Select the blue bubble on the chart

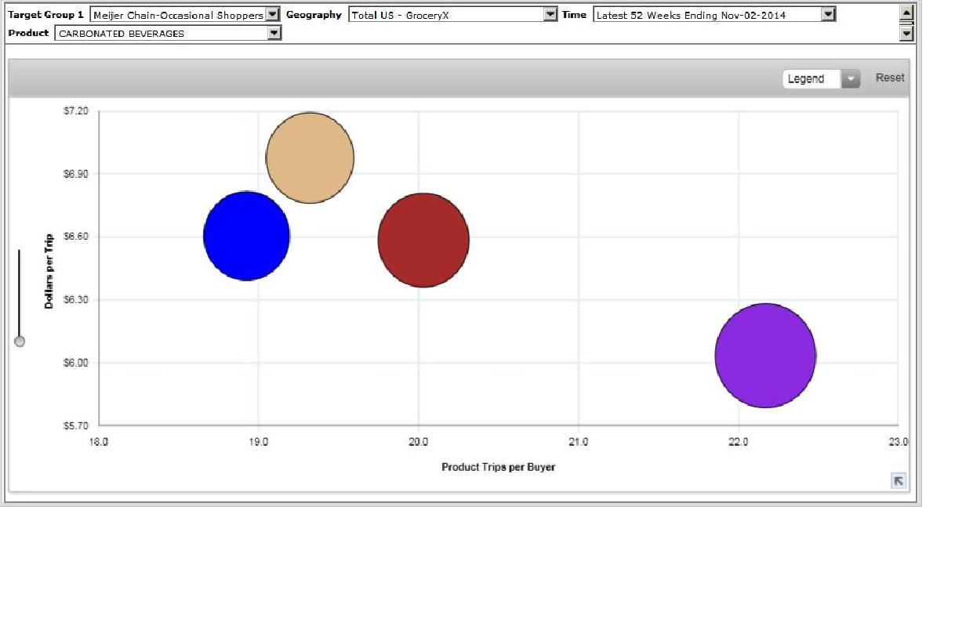click(x=247, y=236)
